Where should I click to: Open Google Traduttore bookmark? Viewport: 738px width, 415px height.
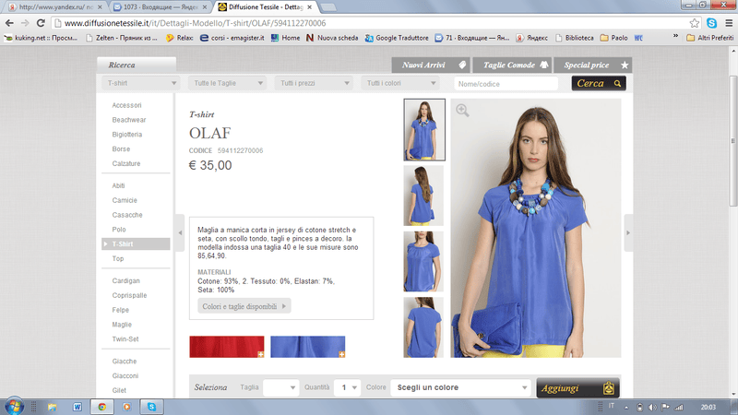[397, 38]
